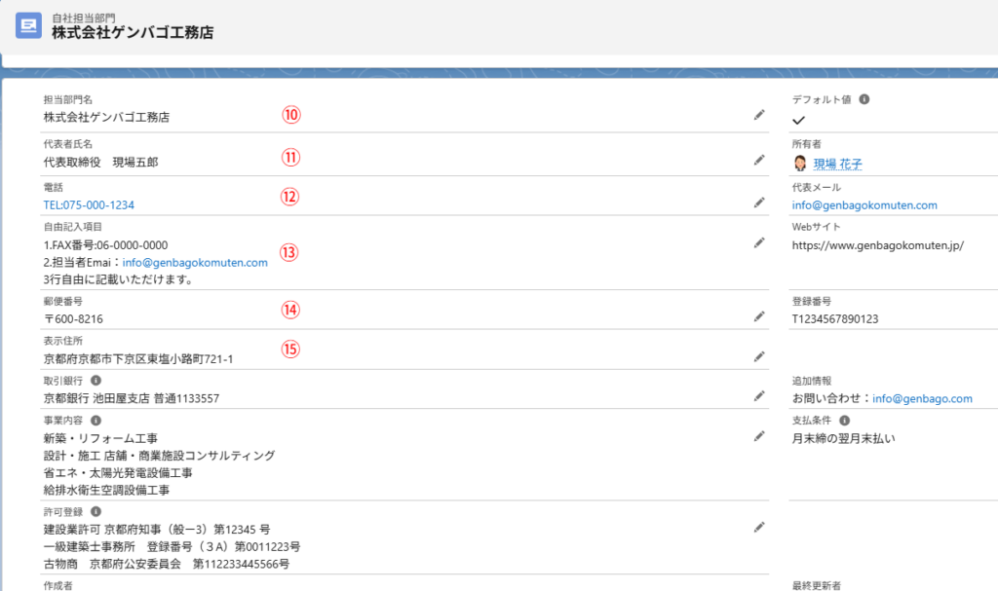The width and height of the screenshot is (998, 591).
Task: Click the edit pencil for 取引銀行
Action: tap(759, 396)
